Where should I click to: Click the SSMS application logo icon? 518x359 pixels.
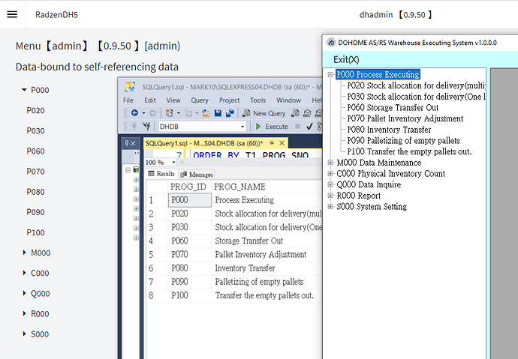pos(130,87)
